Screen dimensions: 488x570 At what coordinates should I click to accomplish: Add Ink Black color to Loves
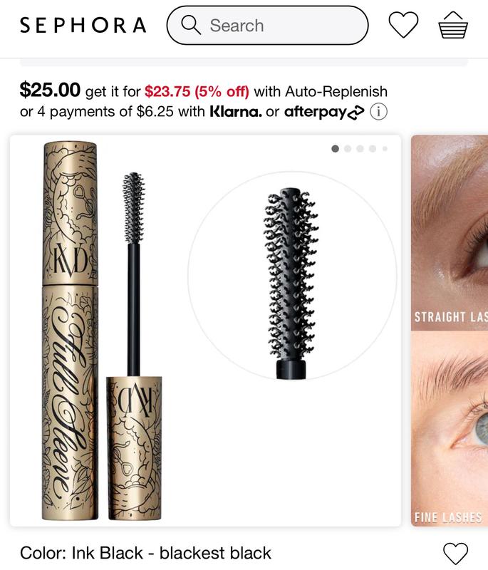click(x=456, y=554)
